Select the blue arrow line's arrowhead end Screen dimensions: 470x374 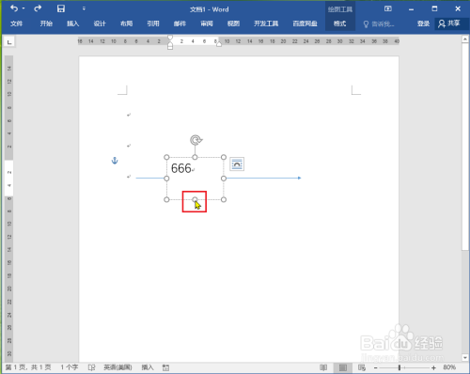299,178
